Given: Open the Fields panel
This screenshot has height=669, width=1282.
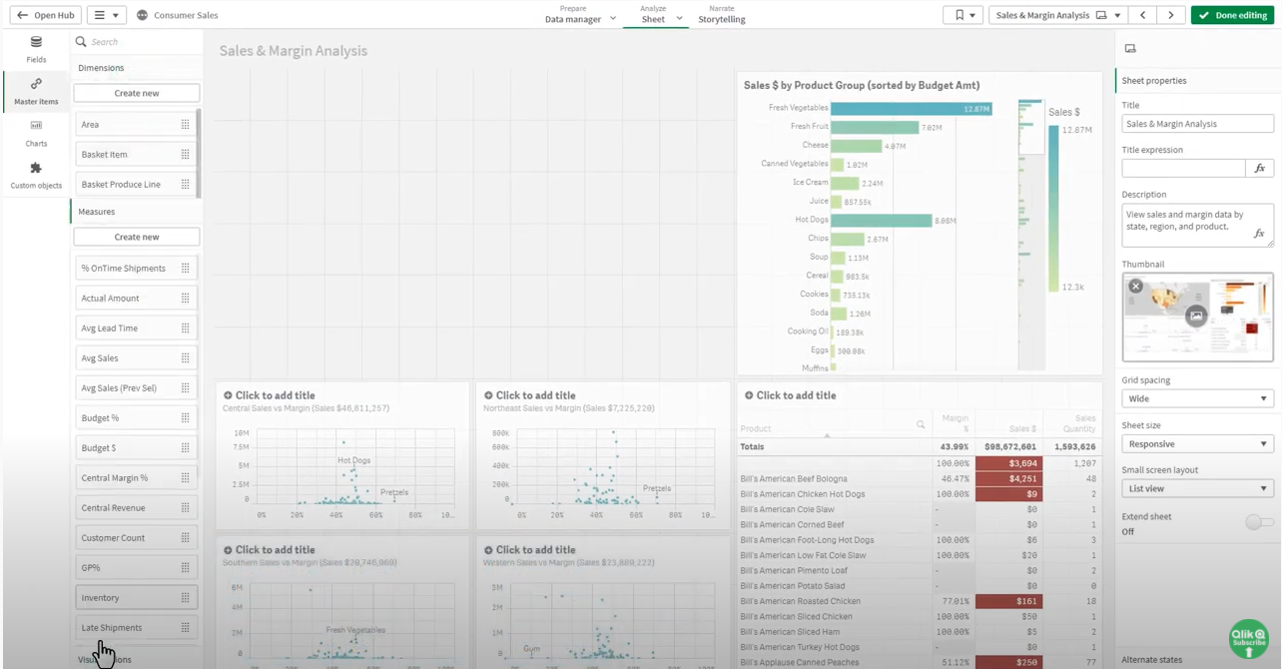Looking at the screenshot, I should [36, 49].
